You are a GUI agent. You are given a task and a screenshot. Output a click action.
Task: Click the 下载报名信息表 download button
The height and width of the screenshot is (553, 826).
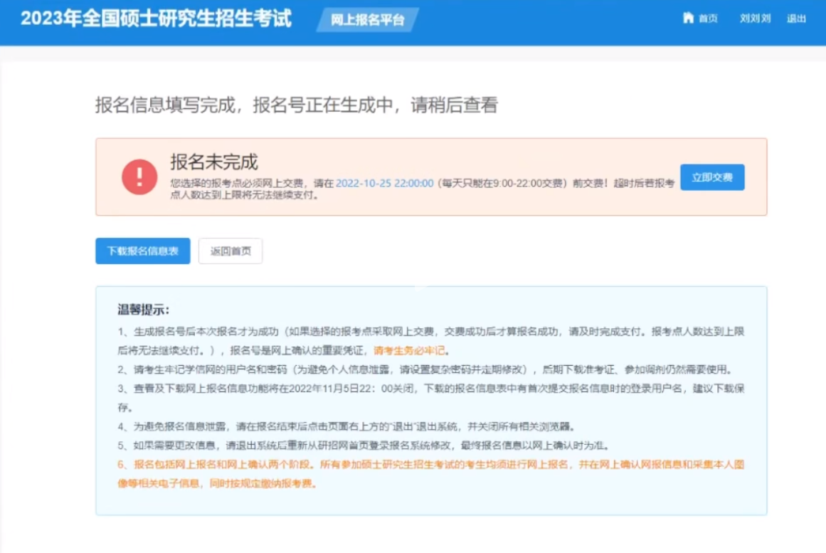click(x=142, y=251)
